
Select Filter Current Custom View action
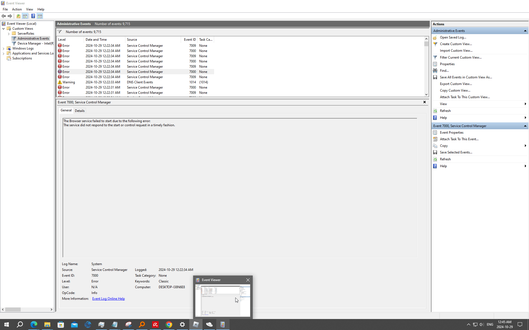tap(460, 57)
